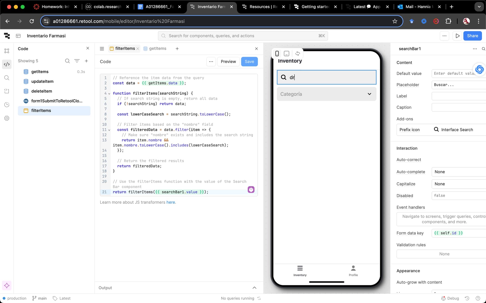Search in the searchBar1 inspector
This screenshot has height=303, width=486.
pyautogui.click(x=483, y=49)
